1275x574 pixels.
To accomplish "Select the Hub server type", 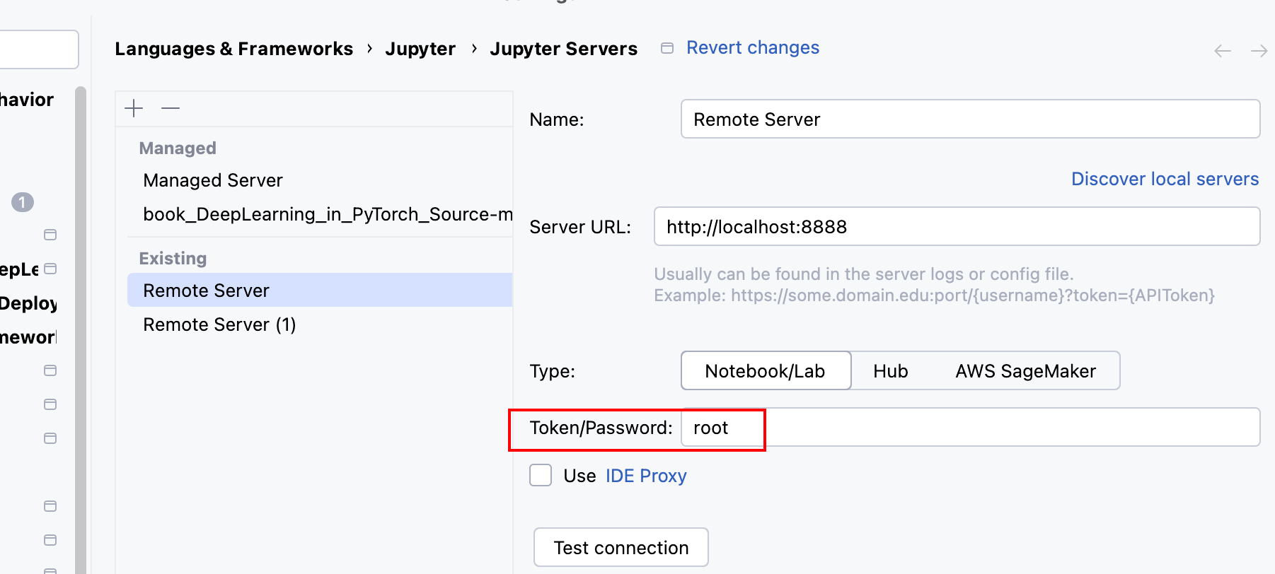I will (x=890, y=370).
